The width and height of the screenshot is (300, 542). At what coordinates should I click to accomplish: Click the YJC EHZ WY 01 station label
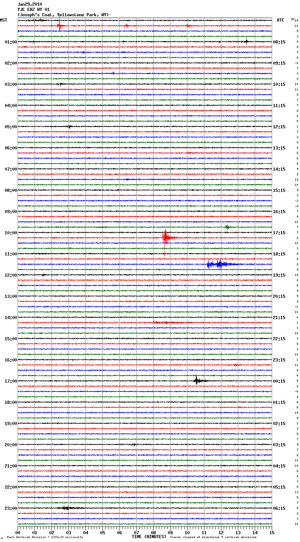pos(34,10)
